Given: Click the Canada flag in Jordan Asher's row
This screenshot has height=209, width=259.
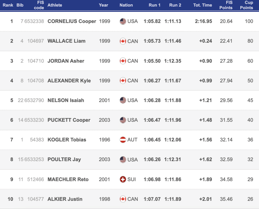Looking at the screenshot, I should click(x=123, y=61).
